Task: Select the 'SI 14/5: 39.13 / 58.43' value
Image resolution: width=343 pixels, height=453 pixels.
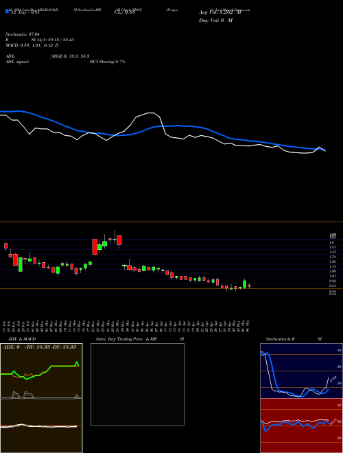Action: [x=53, y=40]
